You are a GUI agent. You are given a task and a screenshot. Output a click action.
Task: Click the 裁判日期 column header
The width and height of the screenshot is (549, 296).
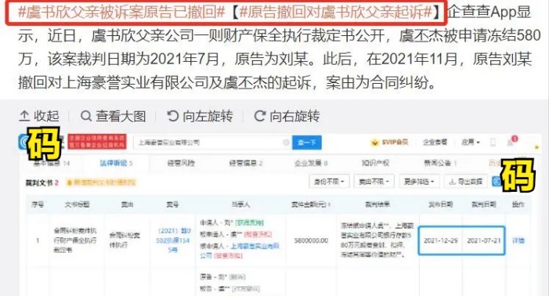(483, 204)
